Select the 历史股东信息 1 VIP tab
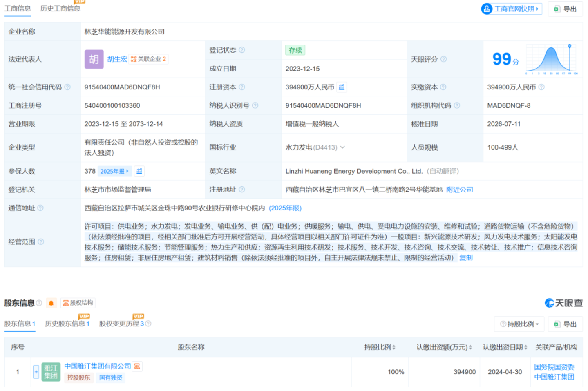 coord(67,324)
